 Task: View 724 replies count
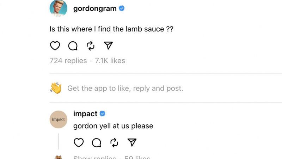[x=68, y=60]
